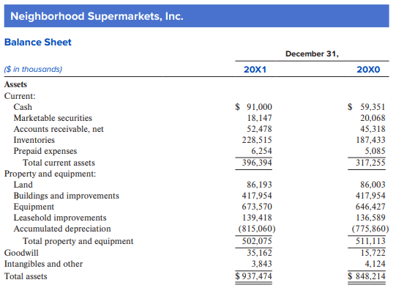Click the Land 20X1 value 86,193
Viewport: 396px width, 288px height.
click(259, 185)
